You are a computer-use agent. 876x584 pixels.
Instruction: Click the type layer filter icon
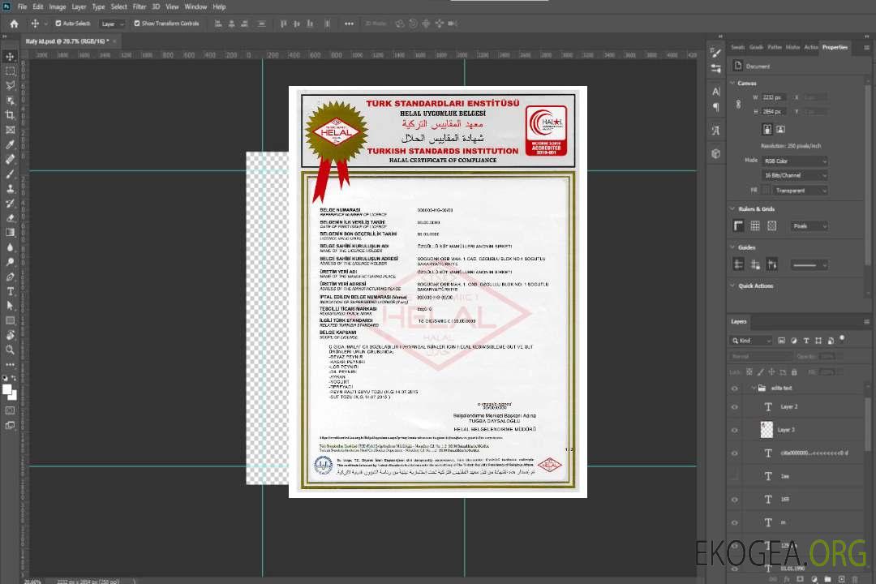806,341
